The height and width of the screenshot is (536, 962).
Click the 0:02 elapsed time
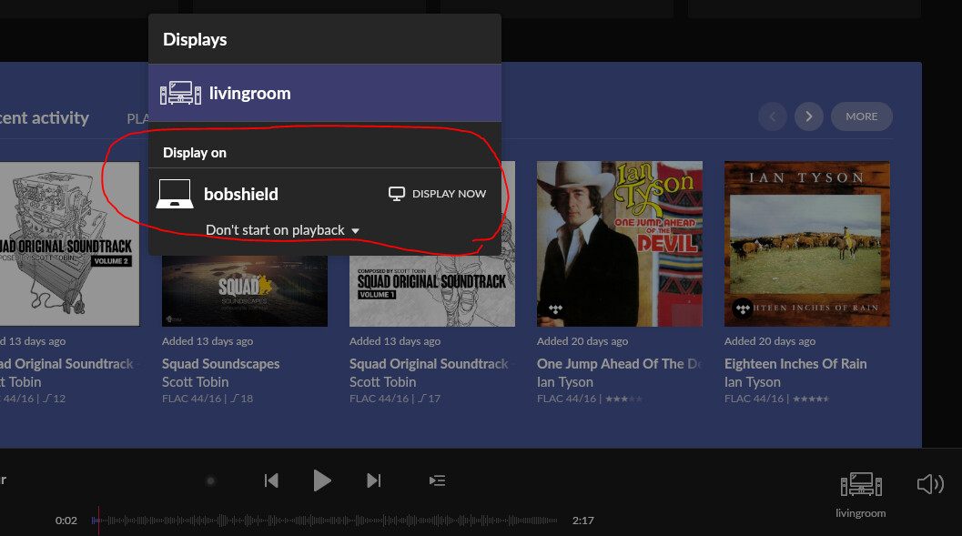pyautogui.click(x=66, y=521)
